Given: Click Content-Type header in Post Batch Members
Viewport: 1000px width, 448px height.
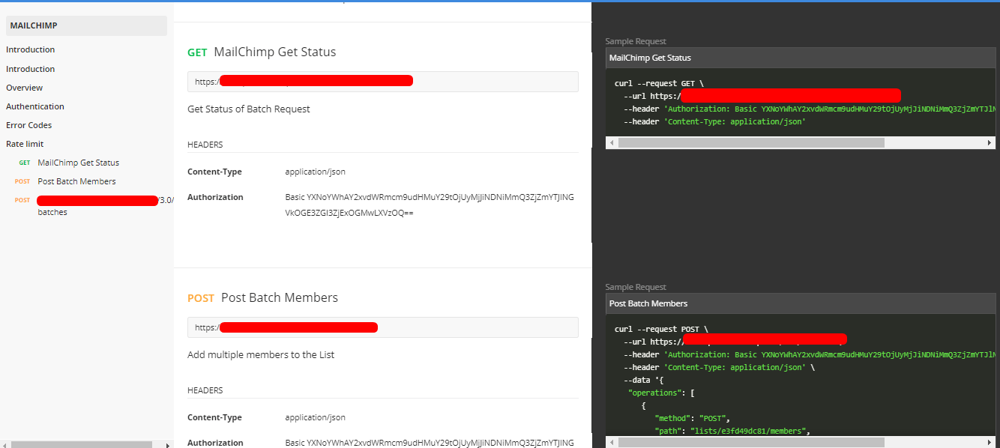Looking at the screenshot, I should pos(214,417).
